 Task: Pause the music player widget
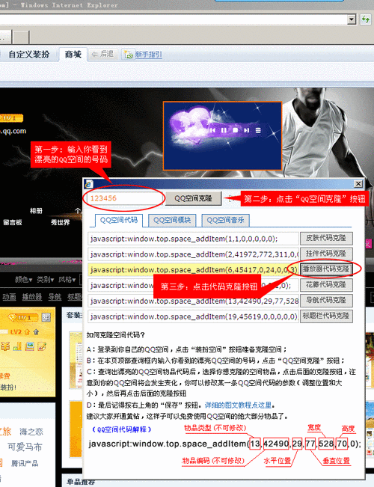224,130
